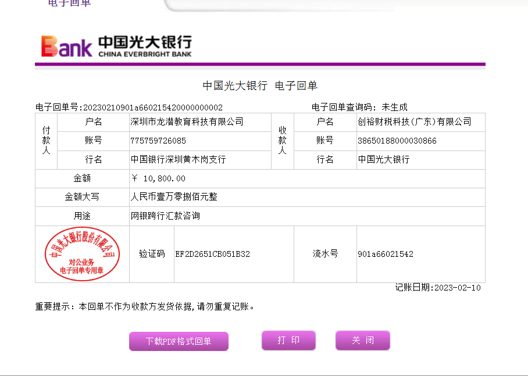Click the 金额大写 label cell
Image resolution: width=528 pixels, height=376 pixels.
tap(82, 197)
